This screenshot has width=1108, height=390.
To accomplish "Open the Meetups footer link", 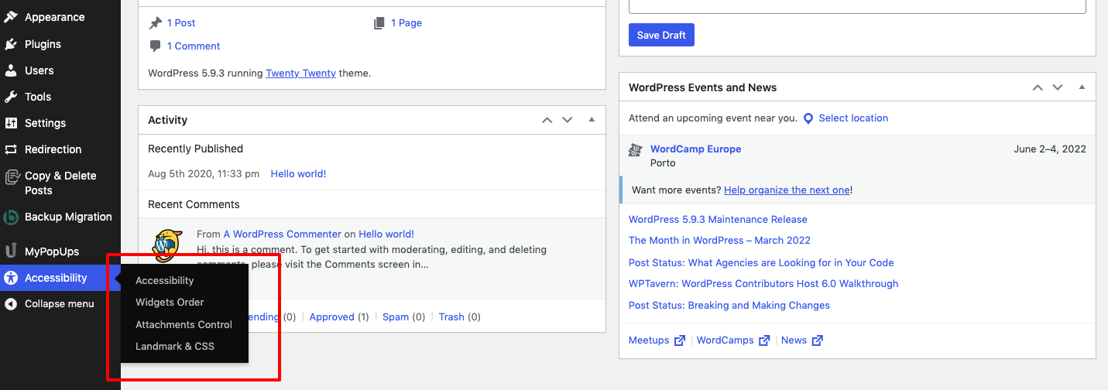I will tap(649, 340).
